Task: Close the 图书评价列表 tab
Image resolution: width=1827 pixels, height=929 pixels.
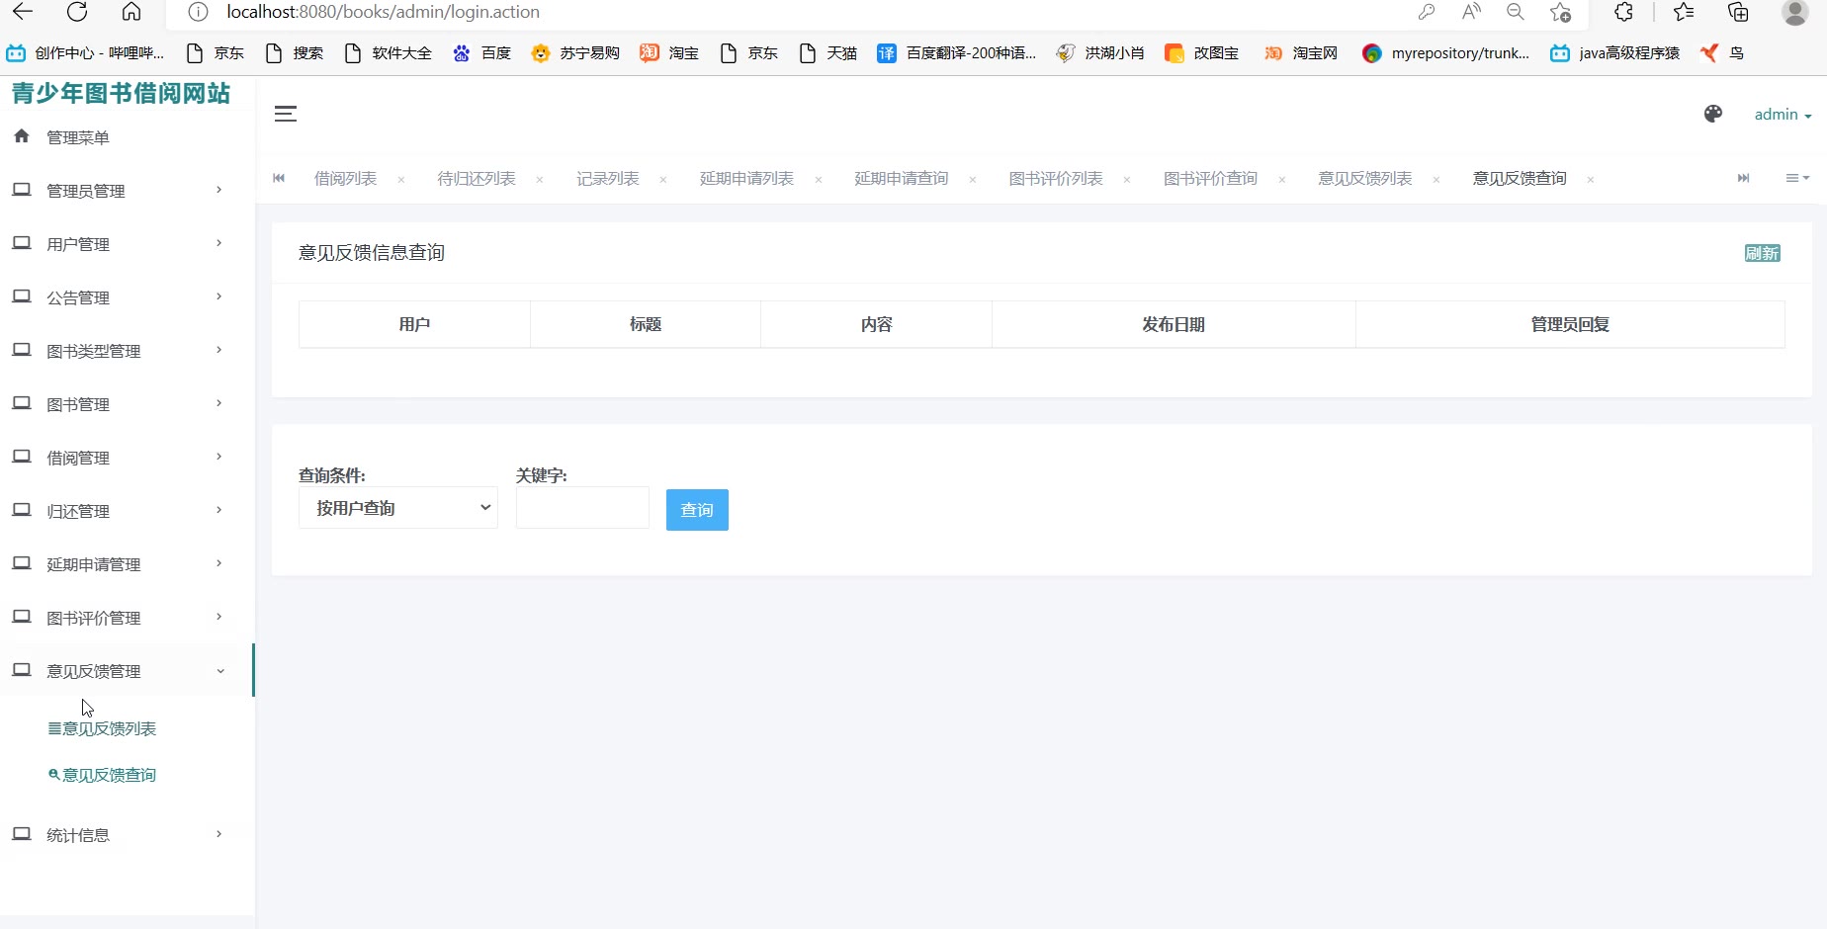Action: tap(1127, 180)
